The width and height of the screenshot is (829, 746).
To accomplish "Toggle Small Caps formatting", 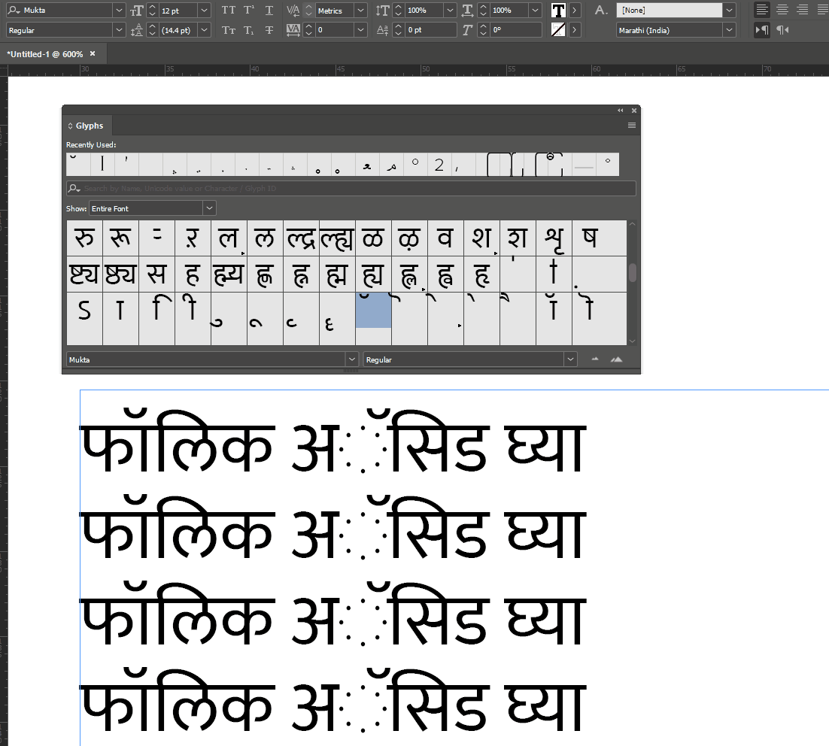I will tap(229, 30).
